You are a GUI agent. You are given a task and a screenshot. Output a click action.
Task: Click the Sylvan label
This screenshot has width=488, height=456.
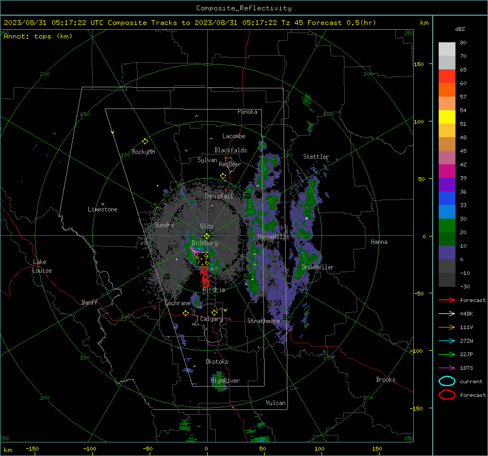[207, 160]
